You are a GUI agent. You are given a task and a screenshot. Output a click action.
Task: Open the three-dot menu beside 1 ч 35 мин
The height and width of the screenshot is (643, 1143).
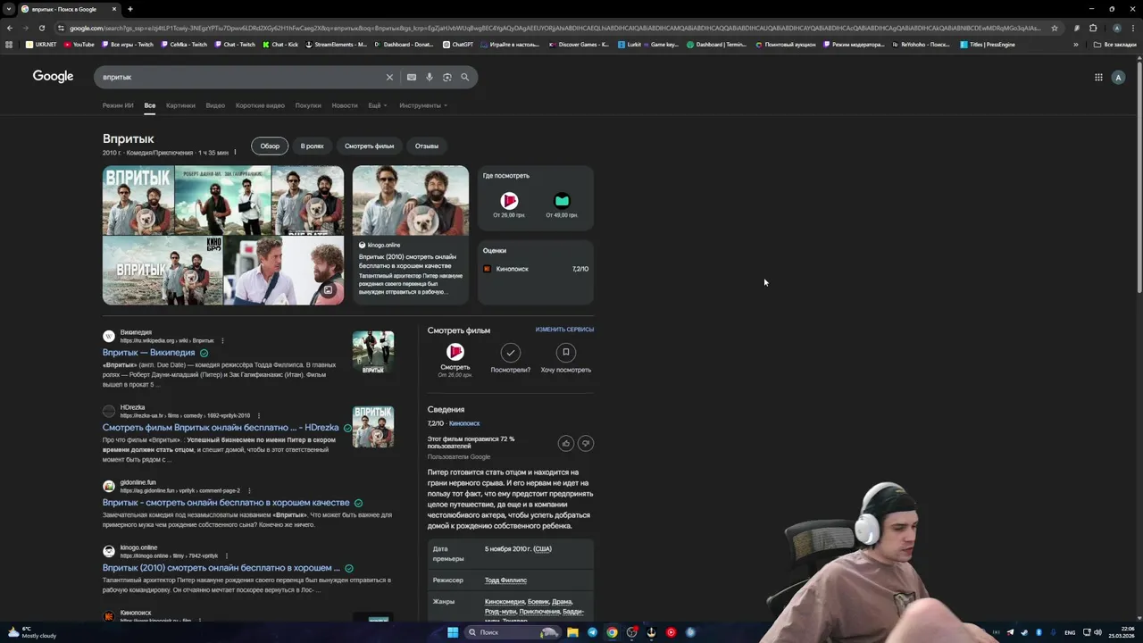pyautogui.click(x=235, y=153)
